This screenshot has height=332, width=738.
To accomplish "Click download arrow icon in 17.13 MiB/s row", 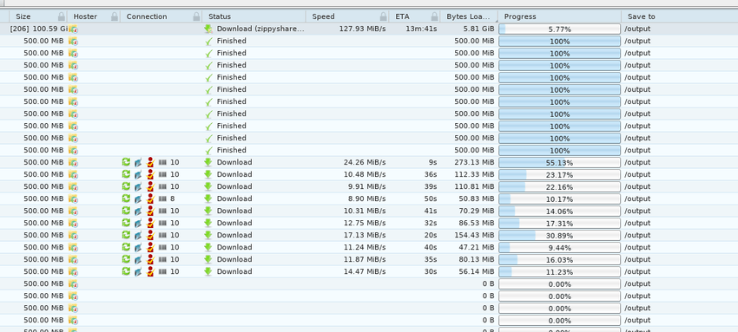I will (208, 235).
